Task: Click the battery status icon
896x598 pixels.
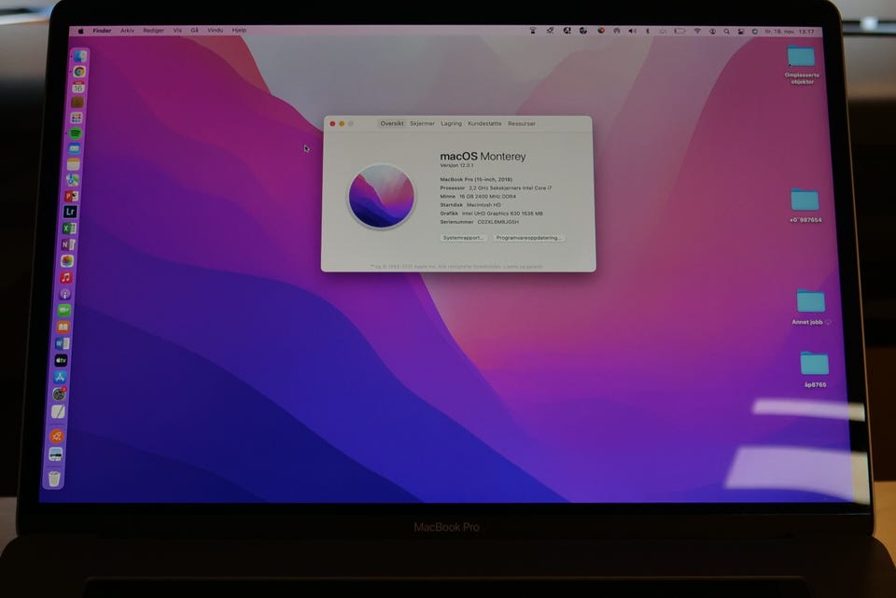Action: (x=679, y=32)
